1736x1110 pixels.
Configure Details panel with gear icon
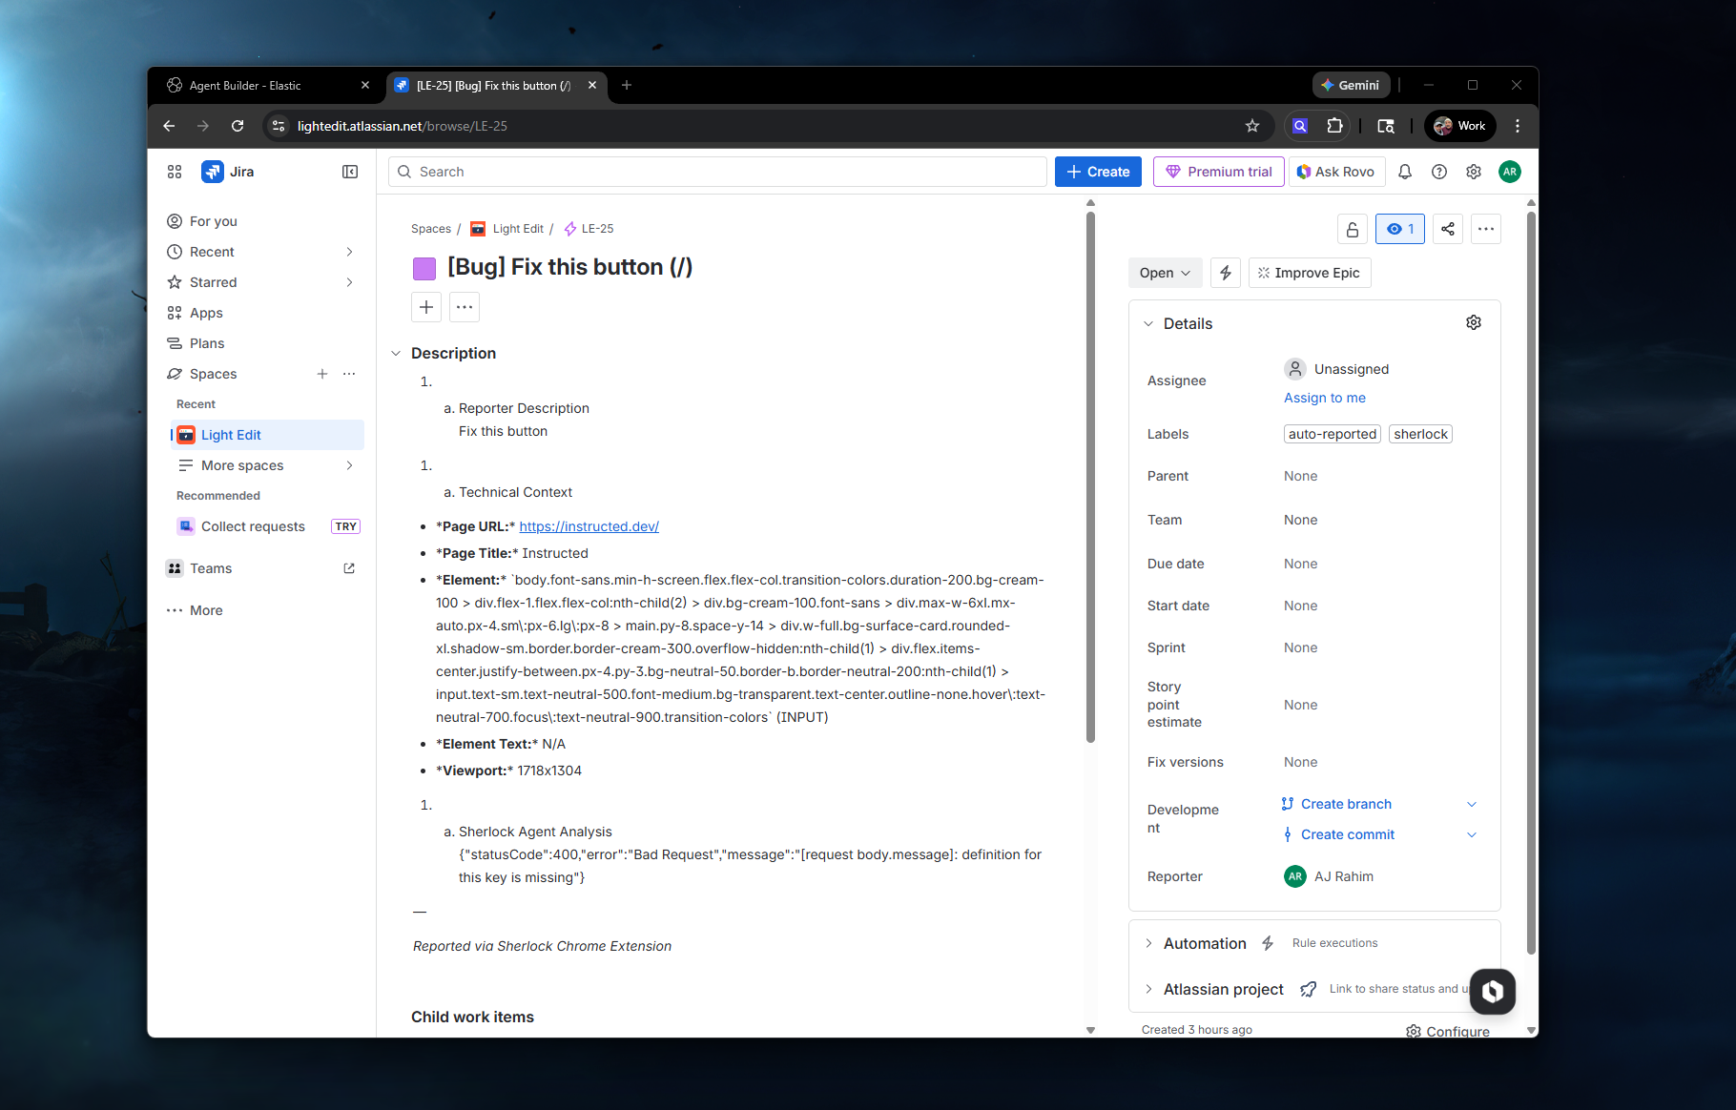pyautogui.click(x=1474, y=323)
